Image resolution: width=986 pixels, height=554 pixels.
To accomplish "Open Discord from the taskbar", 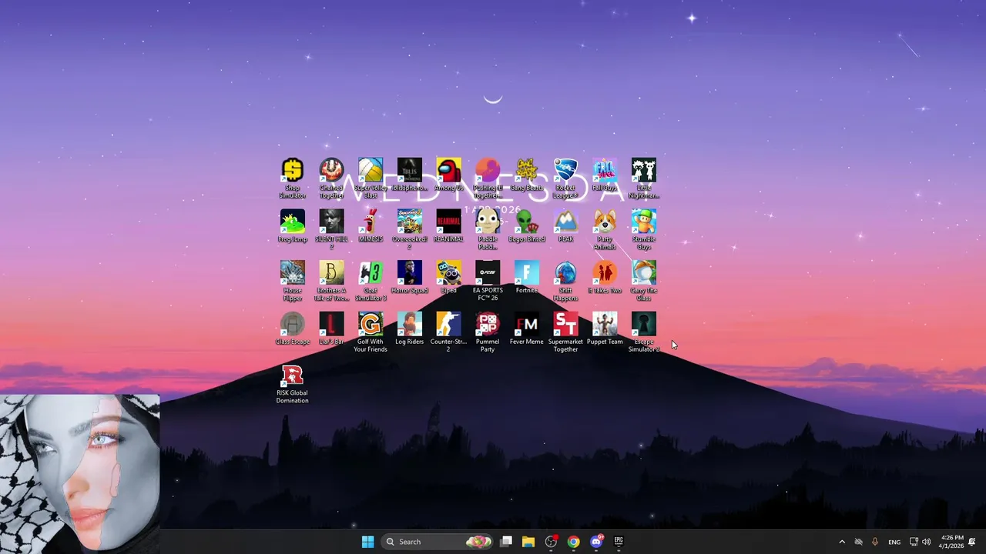I will tap(596, 542).
